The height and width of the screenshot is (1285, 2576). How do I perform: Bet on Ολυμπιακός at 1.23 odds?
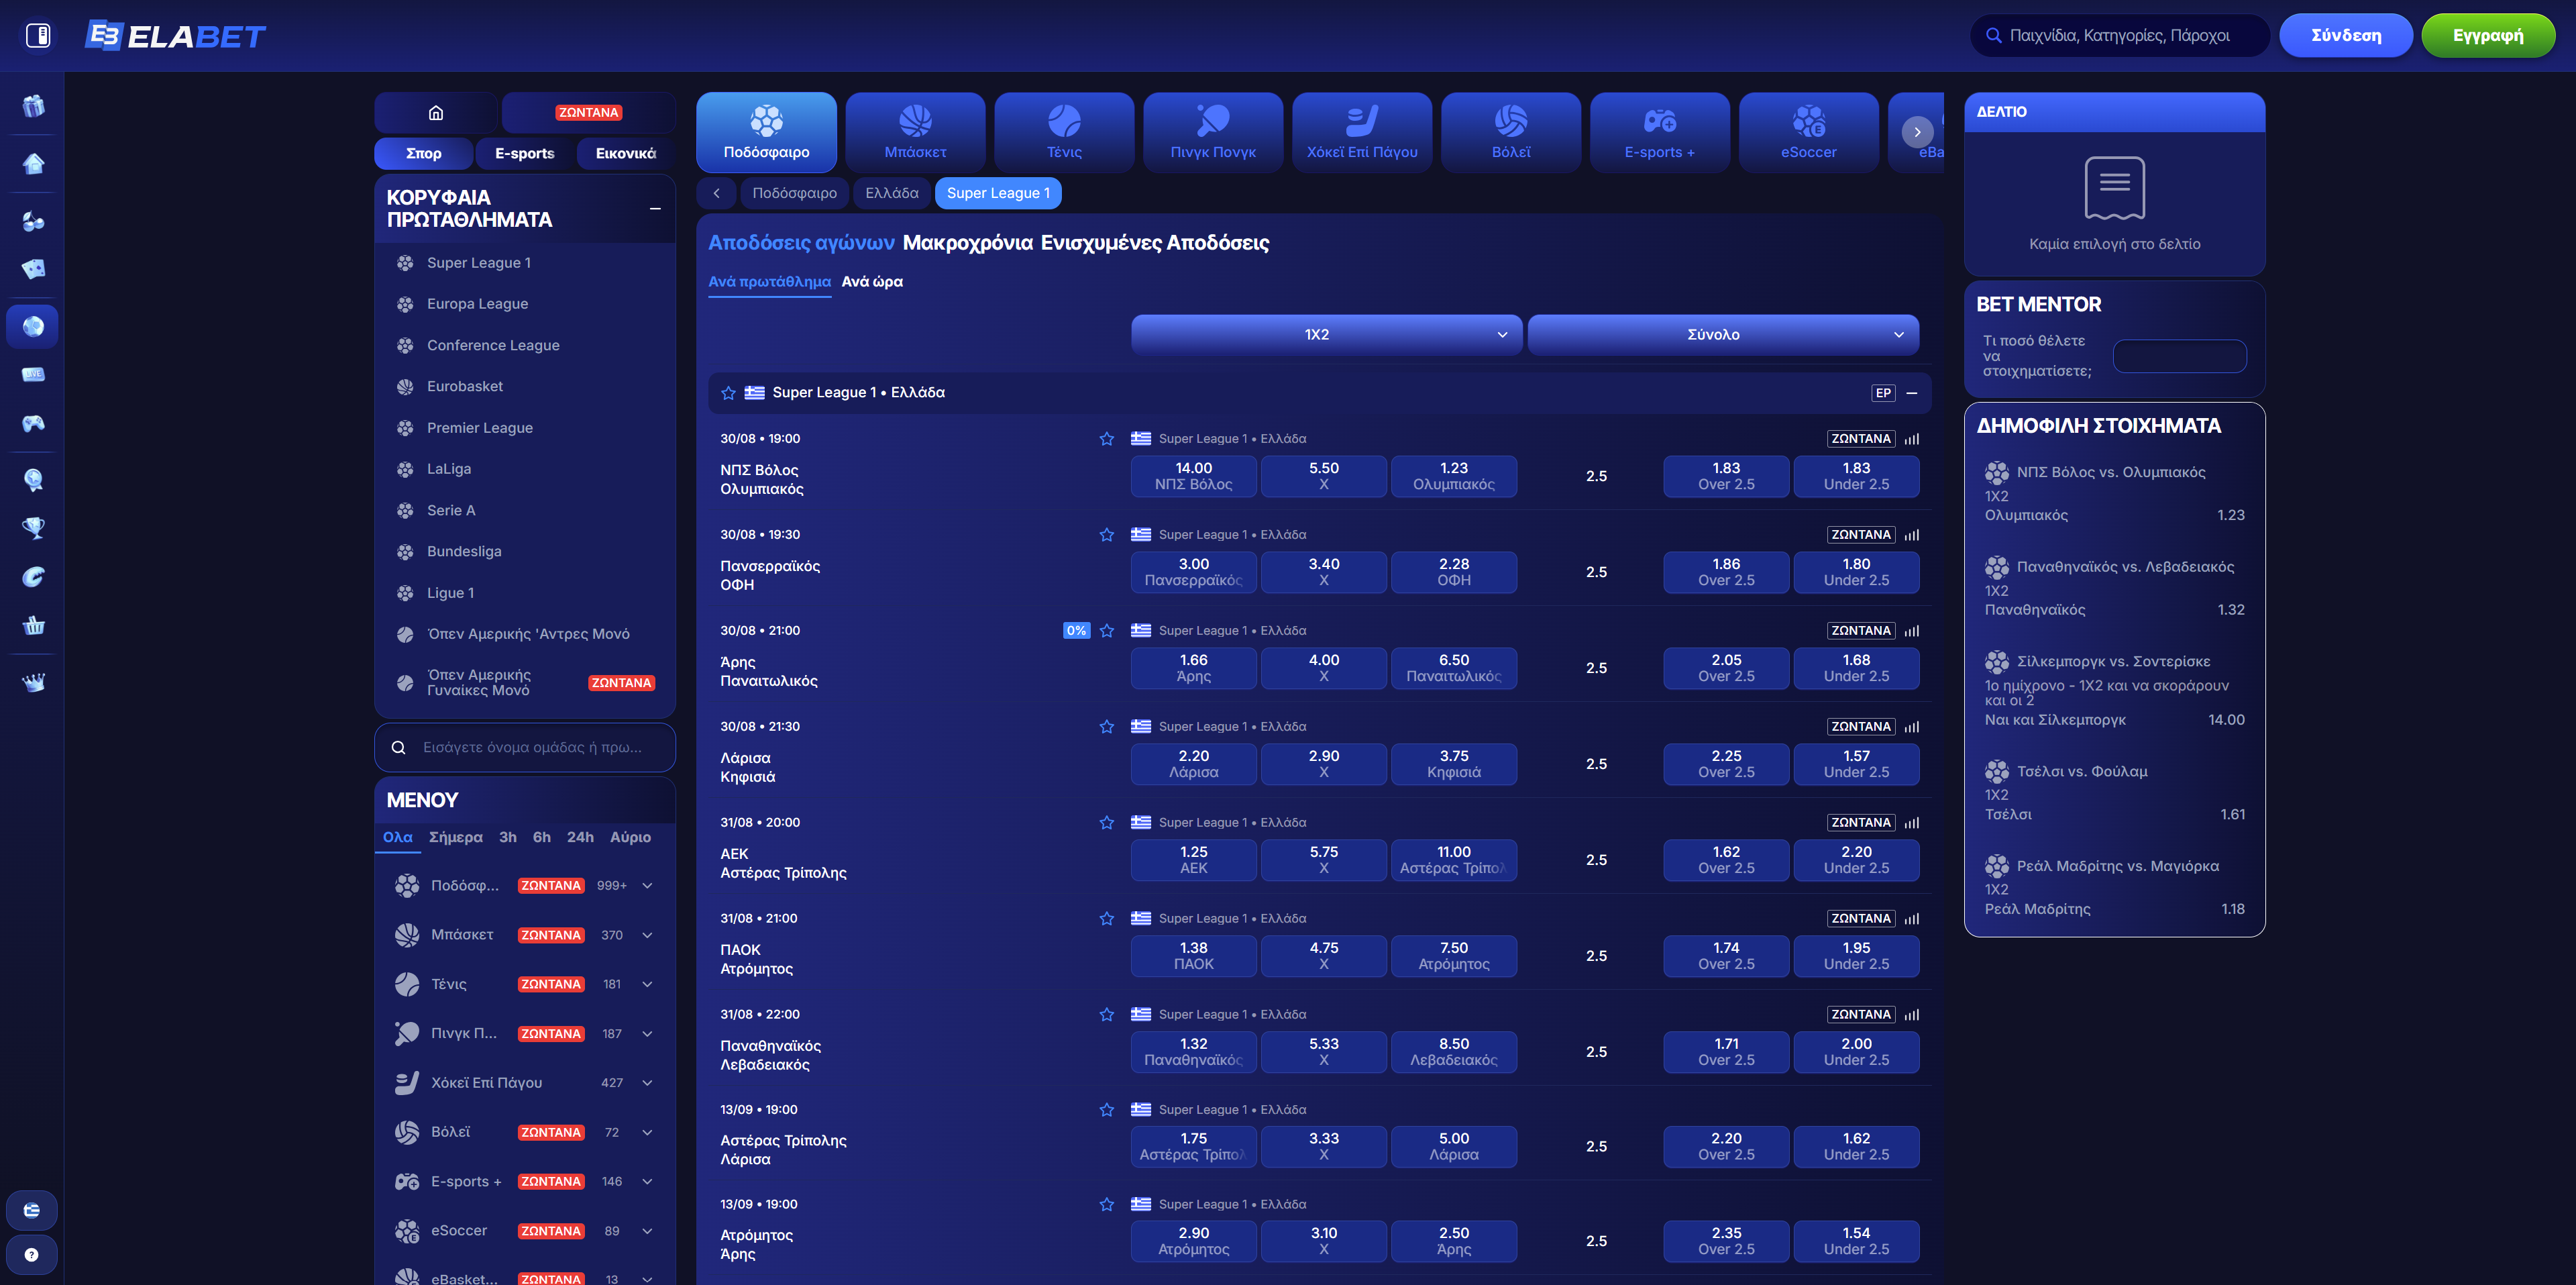click(1453, 476)
